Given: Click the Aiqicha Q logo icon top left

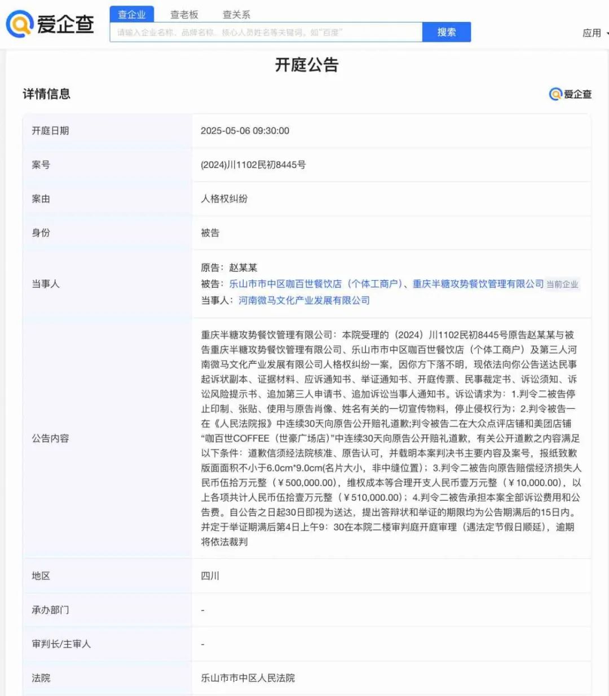Looking at the screenshot, I should [x=21, y=24].
